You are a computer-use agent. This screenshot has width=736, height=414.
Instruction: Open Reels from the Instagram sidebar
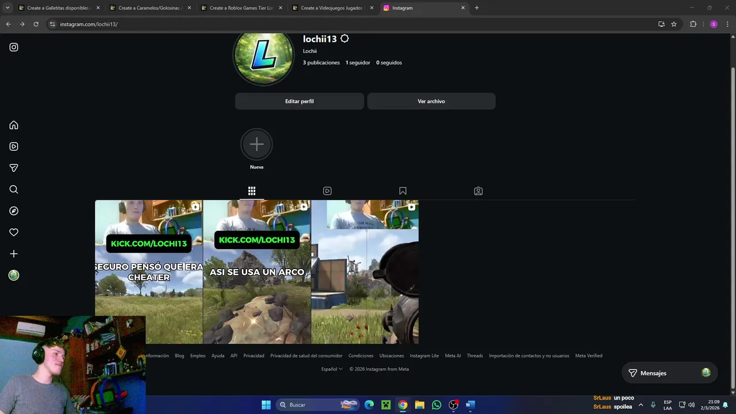click(14, 147)
